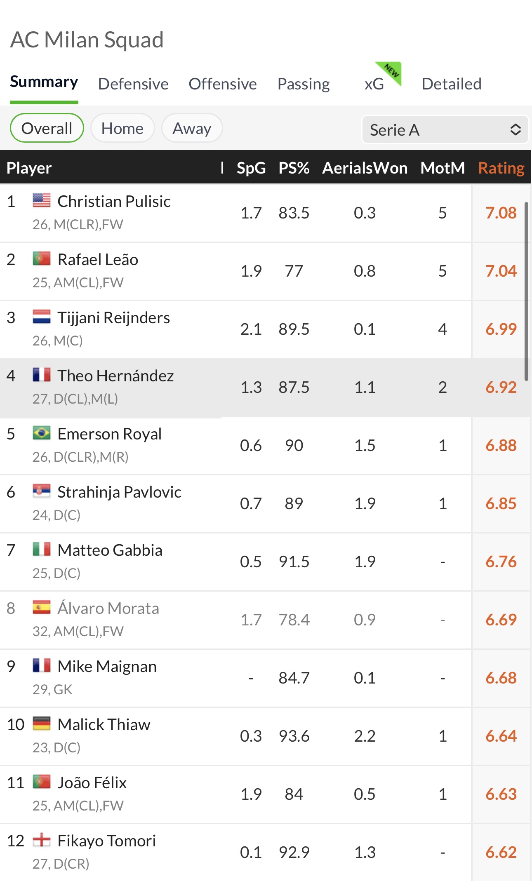Sort by AerialsWon column header
This screenshot has height=881, width=532.
365,168
